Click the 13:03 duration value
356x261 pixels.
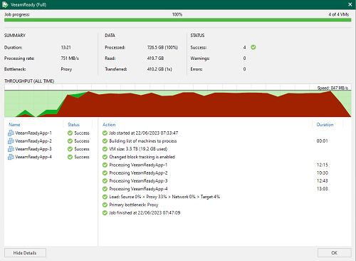322,189
